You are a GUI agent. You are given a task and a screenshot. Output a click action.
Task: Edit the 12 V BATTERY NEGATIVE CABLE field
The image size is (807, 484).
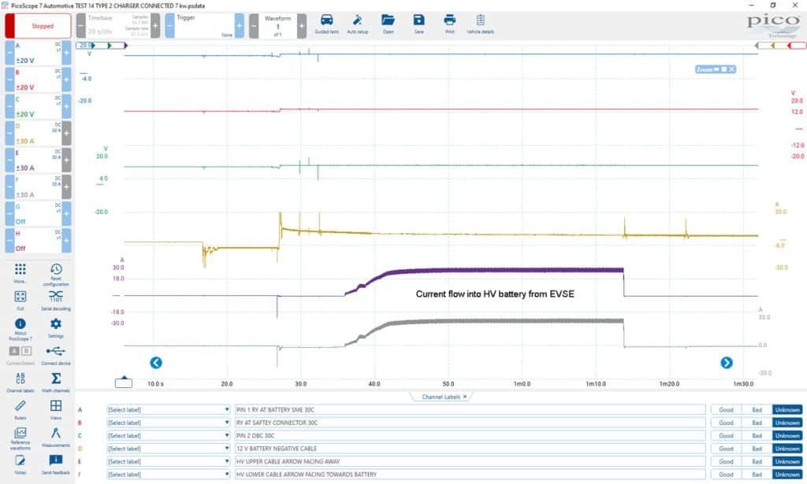point(470,449)
